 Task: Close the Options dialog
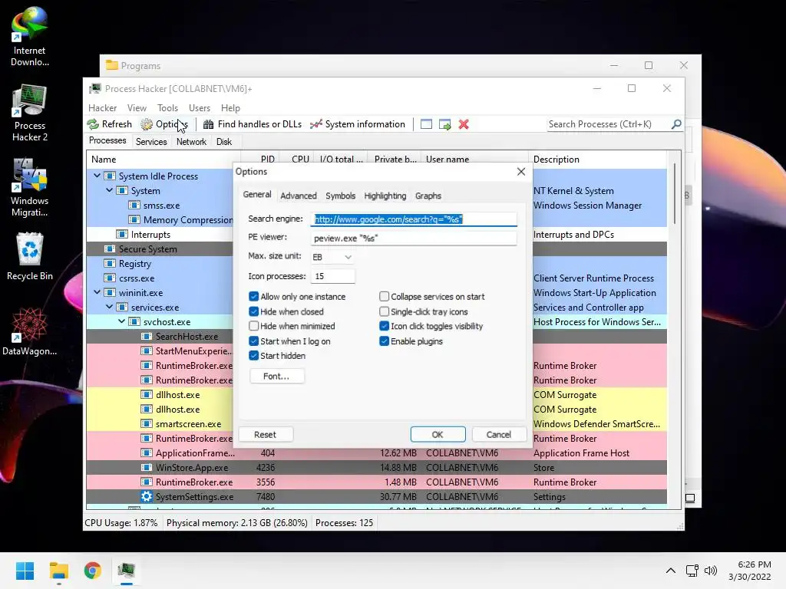(x=521, y=172)
